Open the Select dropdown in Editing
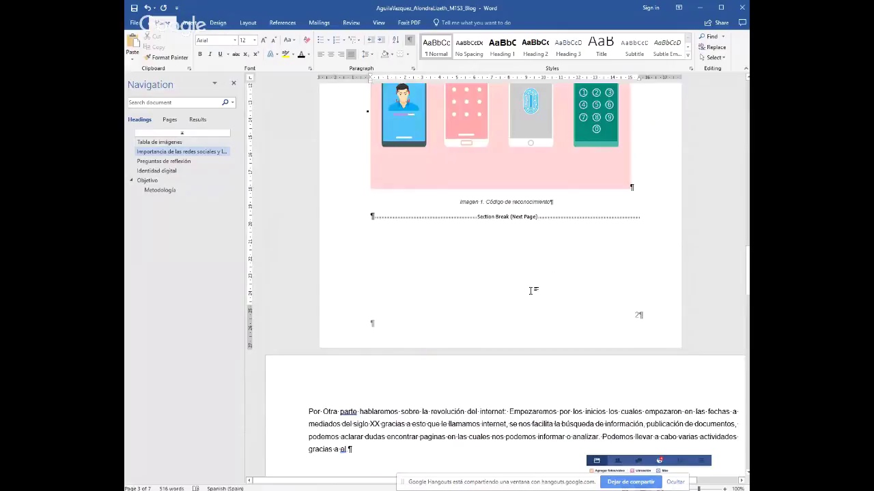Screen dimensions: 874x491 click(x=712, y=57)
